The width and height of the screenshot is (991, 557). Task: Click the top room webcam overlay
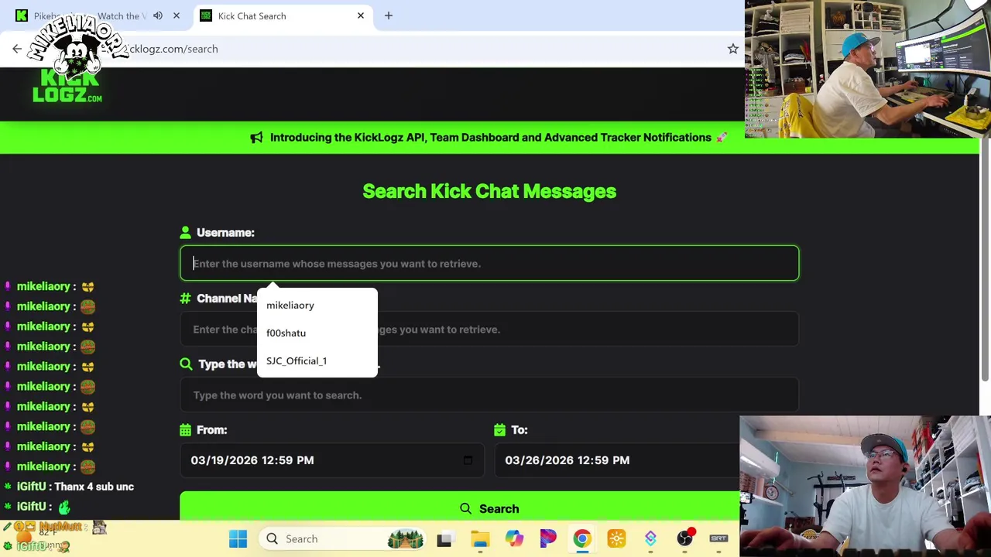868,69
